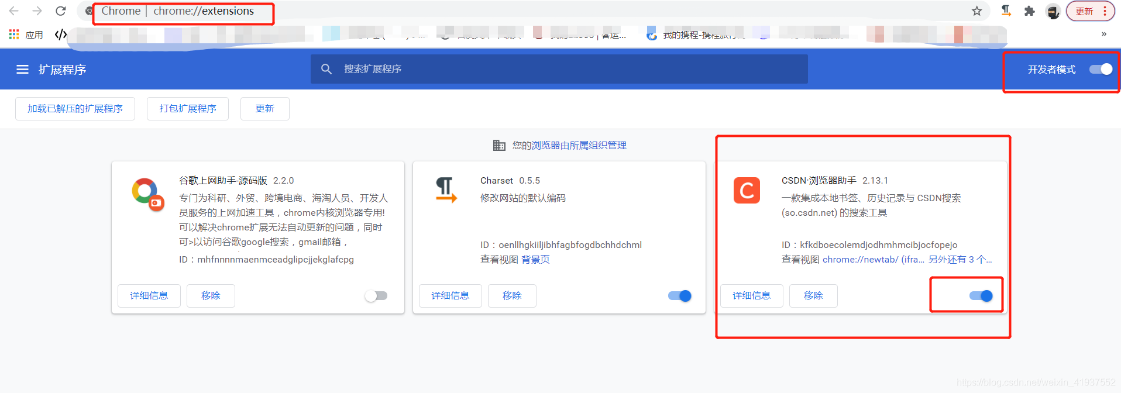Go back with the browser back arrow
1121x393 pixels.
click(14, 11)
